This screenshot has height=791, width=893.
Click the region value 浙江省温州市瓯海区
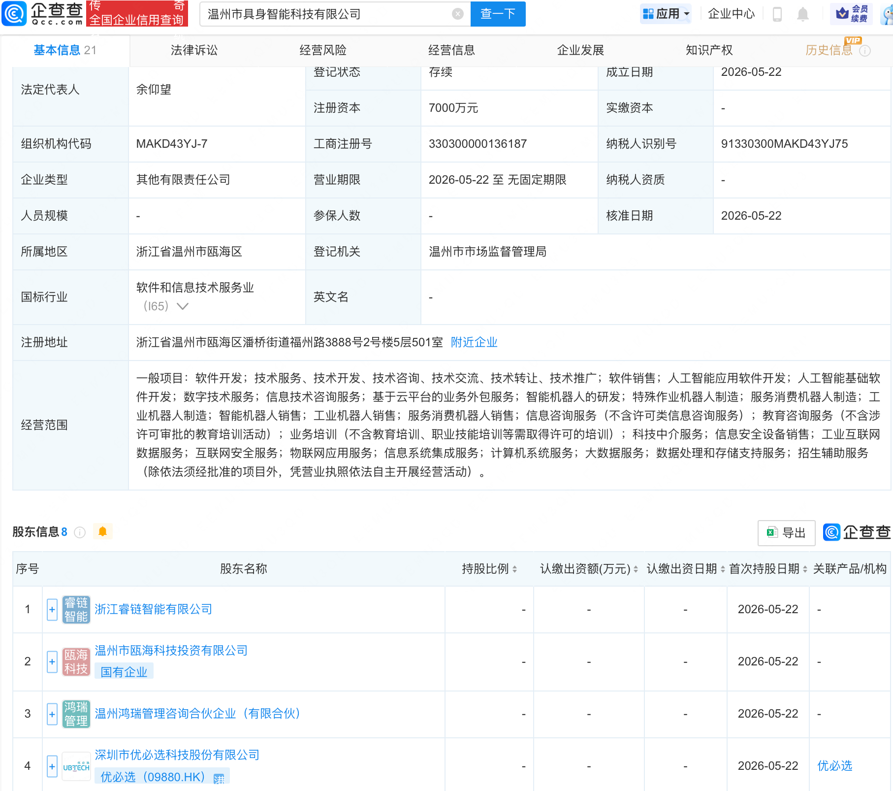189,252
